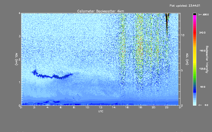Click the '10' tick on kft axis
Screen dimensions: 212x132
pos(183,35)
